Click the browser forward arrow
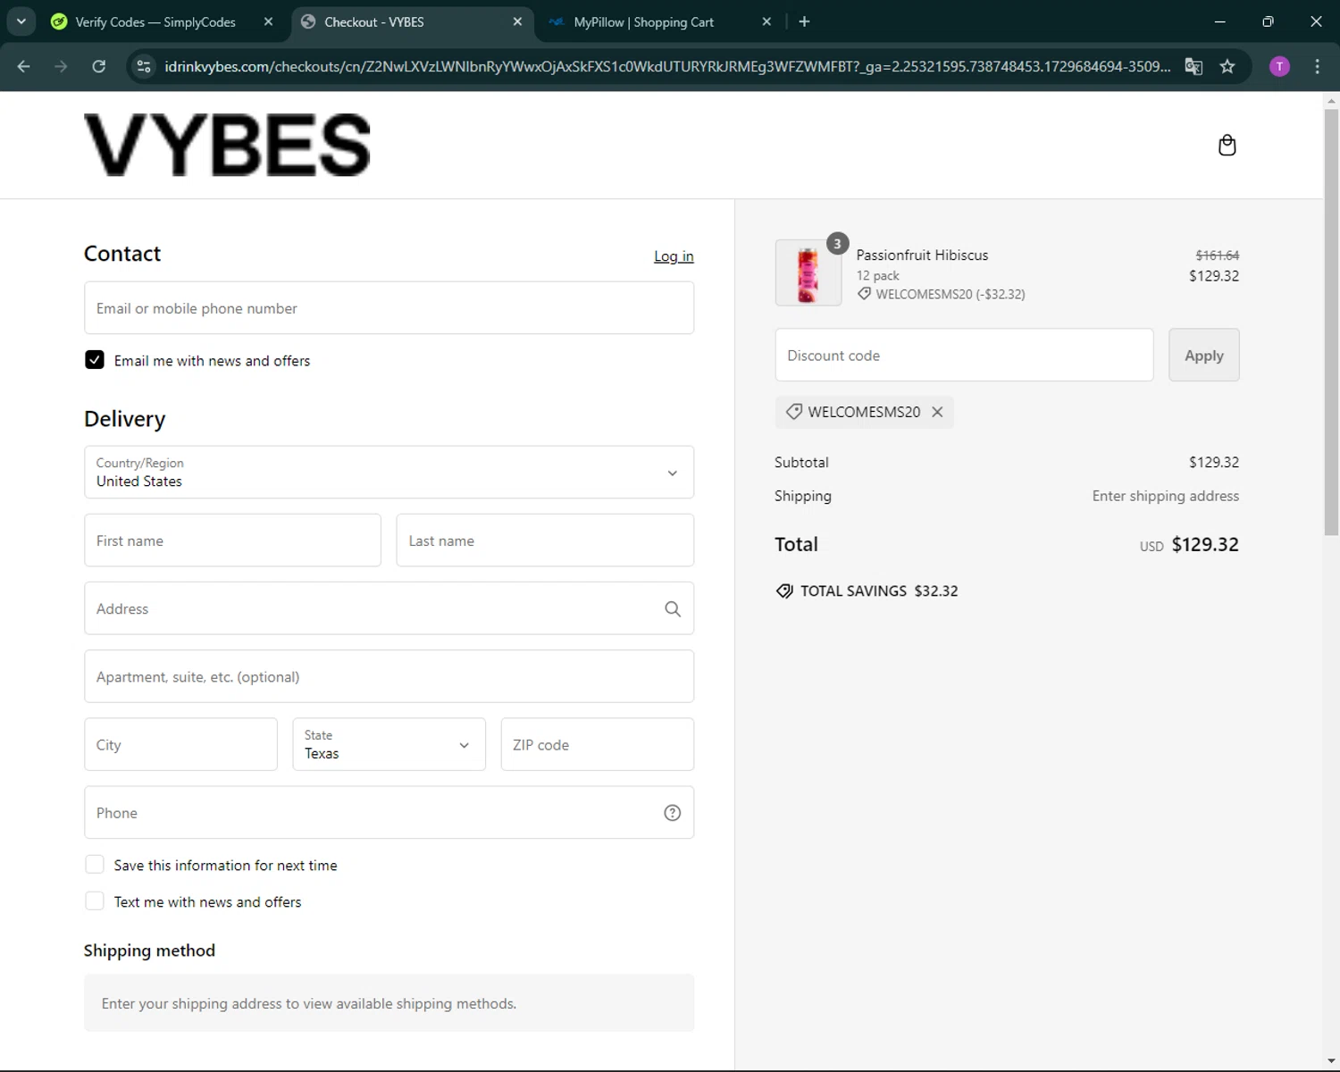This screenshot has height=1072, width=1340. (61, 66)
